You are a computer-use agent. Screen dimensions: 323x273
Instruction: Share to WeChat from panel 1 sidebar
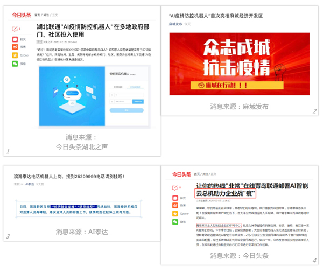pos(14,64)
